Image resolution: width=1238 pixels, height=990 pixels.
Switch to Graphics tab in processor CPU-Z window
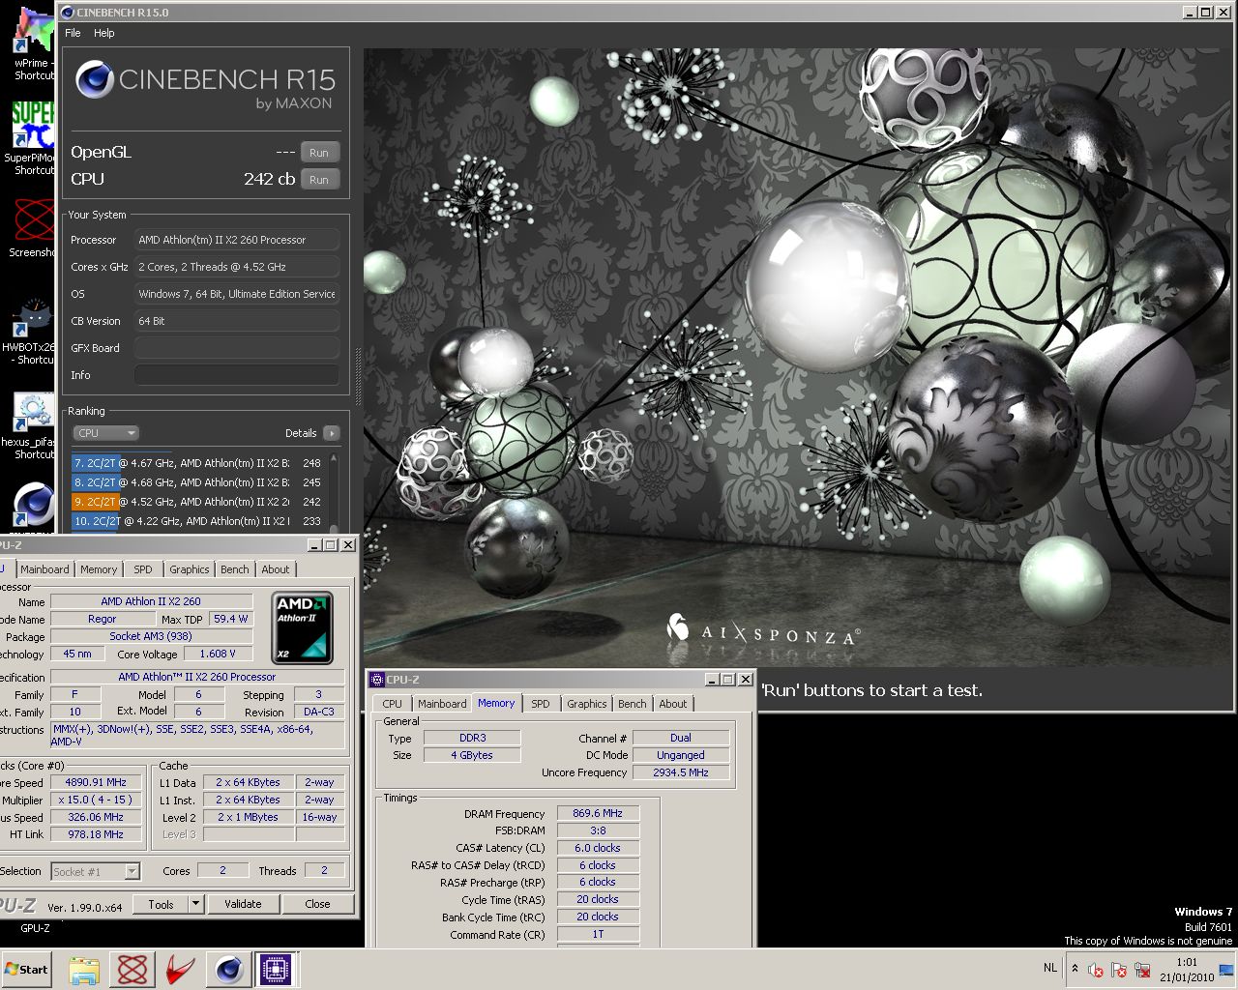[190, 569]
